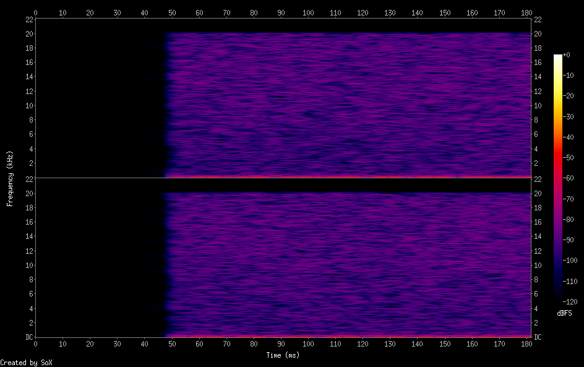
Task: Click the '180' label on bottom time axis
Action: coord(526,344)
